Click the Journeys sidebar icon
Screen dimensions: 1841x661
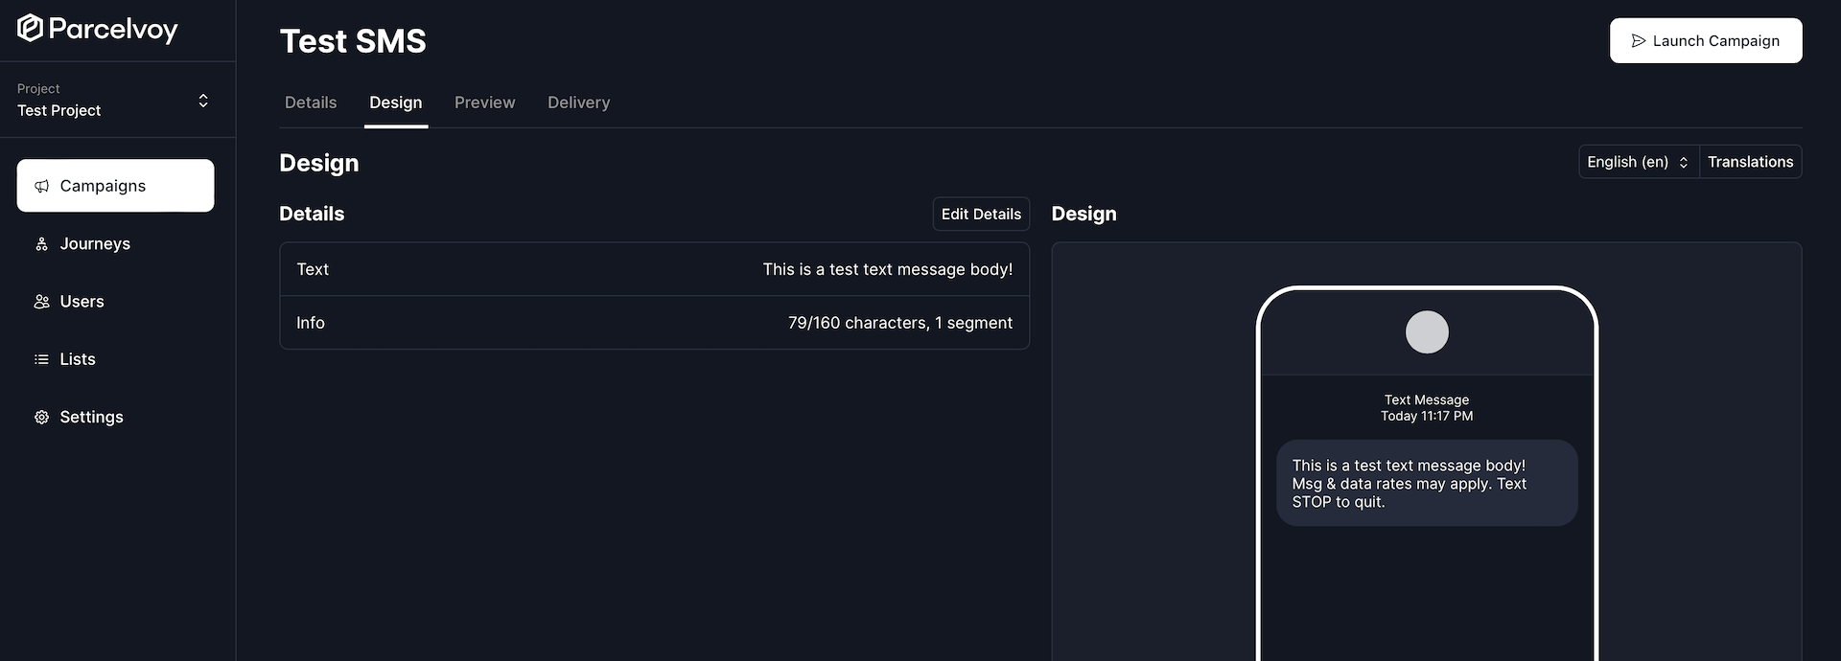[41, 244]
